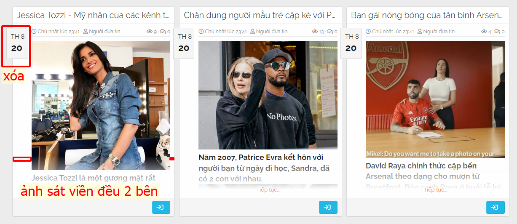The height and width of the screenshot is (224, 517).
Task: Click 'Tiếp tục...' link on middle card
Action: [x=268, y=190]
